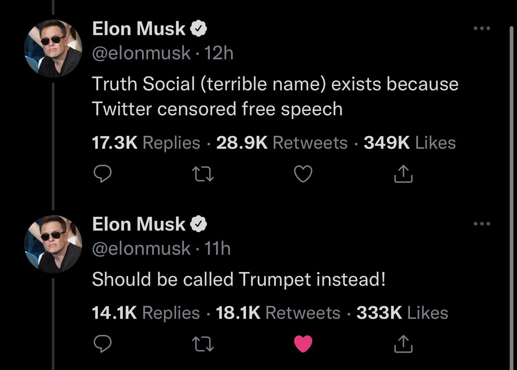Open the Trumpet tweet text
517x370 pixels.
pyautogui.click(x=239, y=280)
